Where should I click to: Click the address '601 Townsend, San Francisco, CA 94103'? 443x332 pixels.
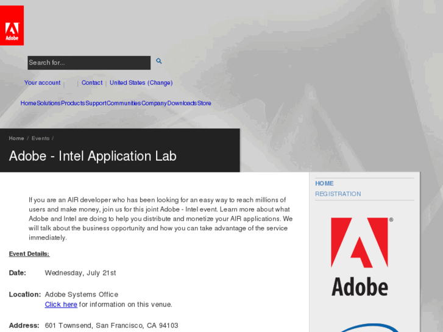(112, 325)
